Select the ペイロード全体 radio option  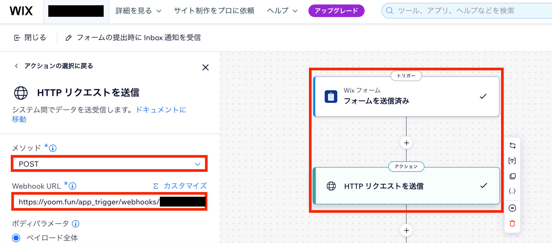coord(16,238)
